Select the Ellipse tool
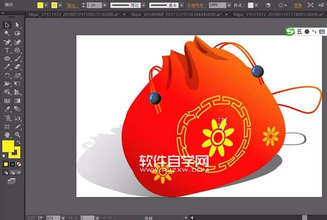 coord(7,58)
